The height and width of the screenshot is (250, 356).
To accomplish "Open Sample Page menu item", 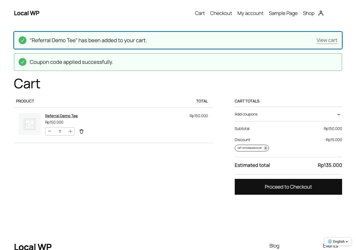I will [x=283, y=13].
